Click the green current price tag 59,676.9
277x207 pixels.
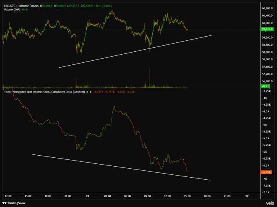click(x=267, y=29)
